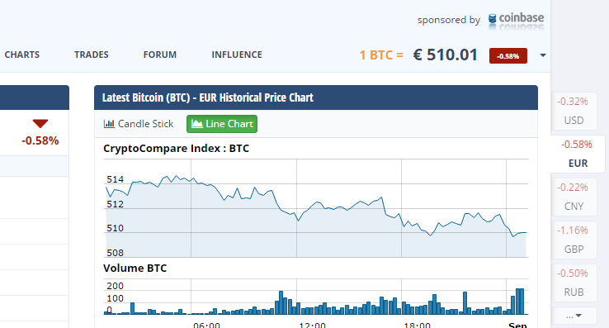The height and width of the screenshot is (328, 609).
Task: Click the red down-triangle price indicator
Action: (40, 124)
